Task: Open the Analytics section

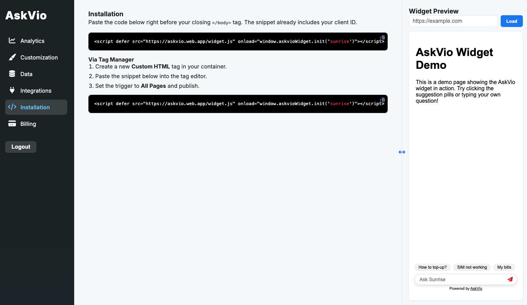Action: (x=36, y=41)
